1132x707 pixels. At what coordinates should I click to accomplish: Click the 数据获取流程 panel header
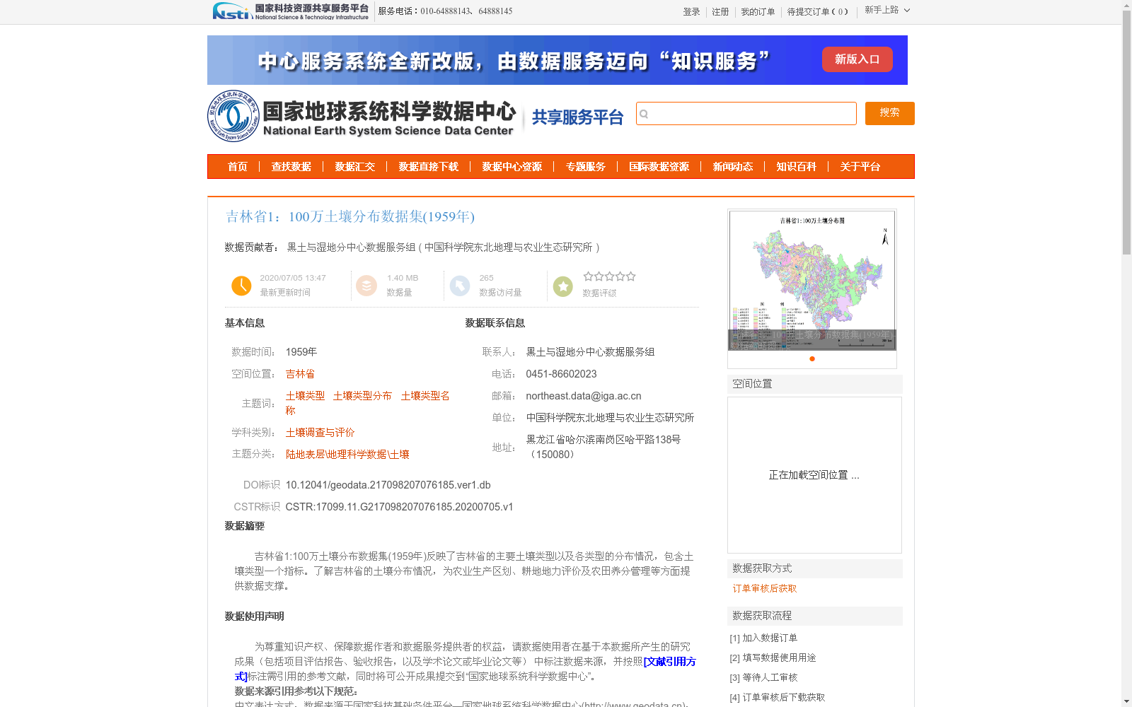point(815,616)
